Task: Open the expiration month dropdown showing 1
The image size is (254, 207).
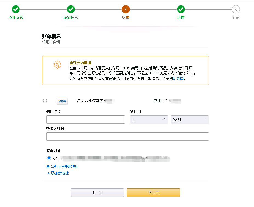Action: pyautogui.click(x=149, y=119)
